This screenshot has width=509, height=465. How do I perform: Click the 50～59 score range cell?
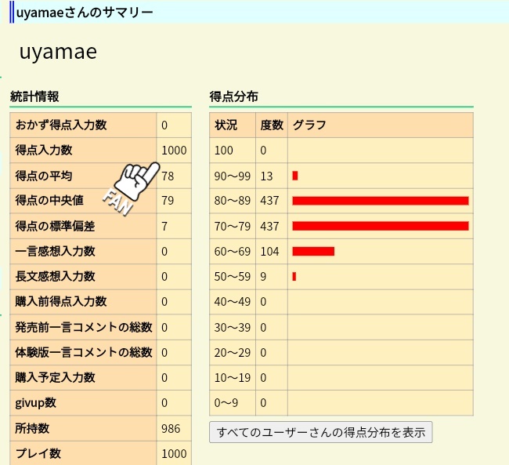pos(233,276)
